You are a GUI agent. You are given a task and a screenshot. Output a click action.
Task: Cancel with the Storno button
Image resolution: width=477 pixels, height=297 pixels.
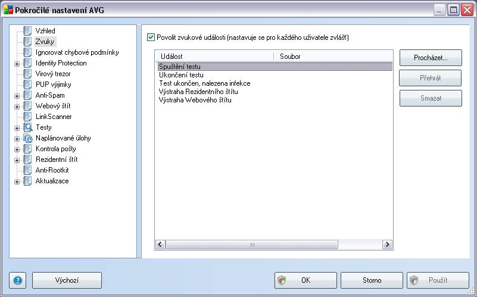[x=372, y=280]
